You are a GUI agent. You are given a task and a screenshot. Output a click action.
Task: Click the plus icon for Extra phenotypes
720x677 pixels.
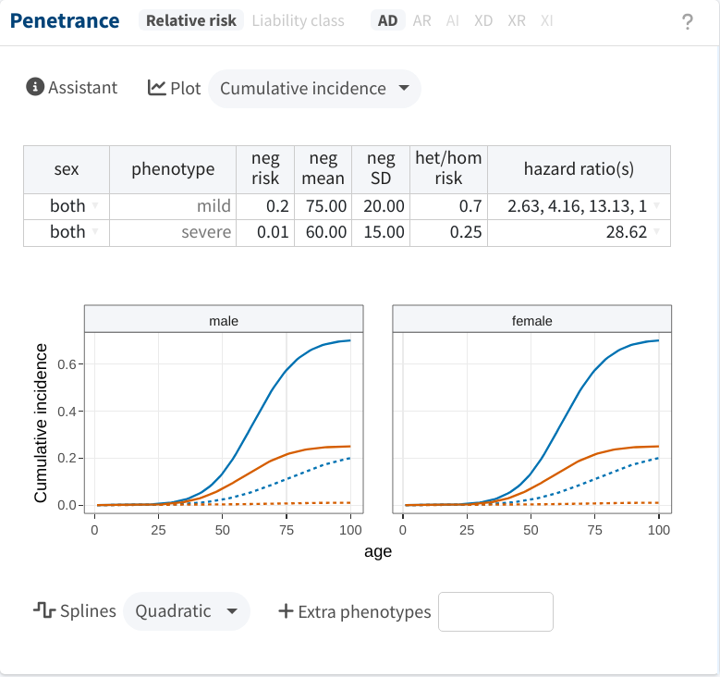[286, 611]
